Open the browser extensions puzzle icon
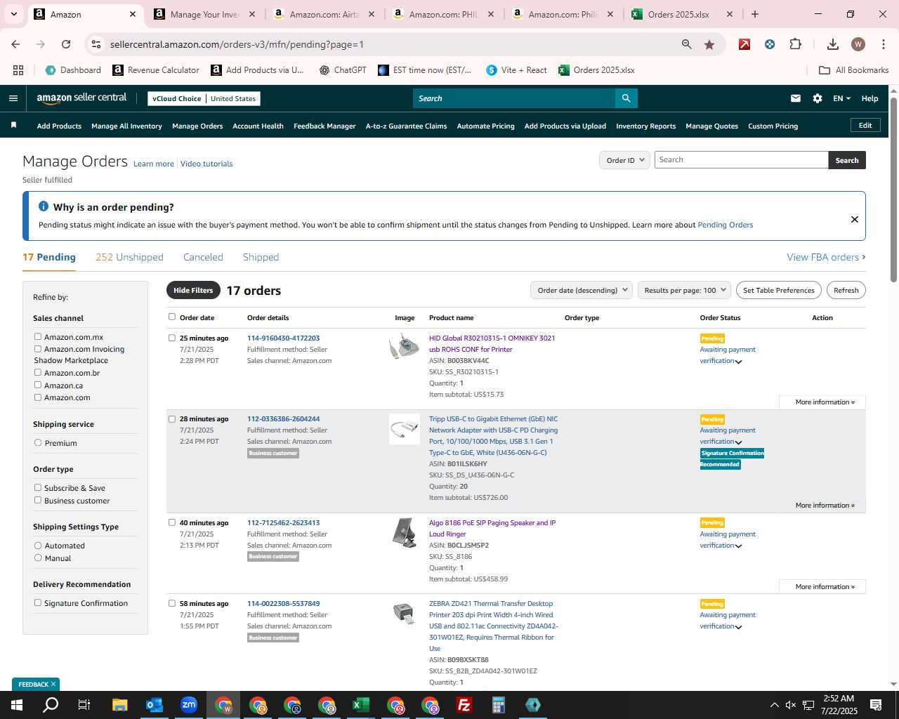Viewport: 899px width, 719px height. 795,44
